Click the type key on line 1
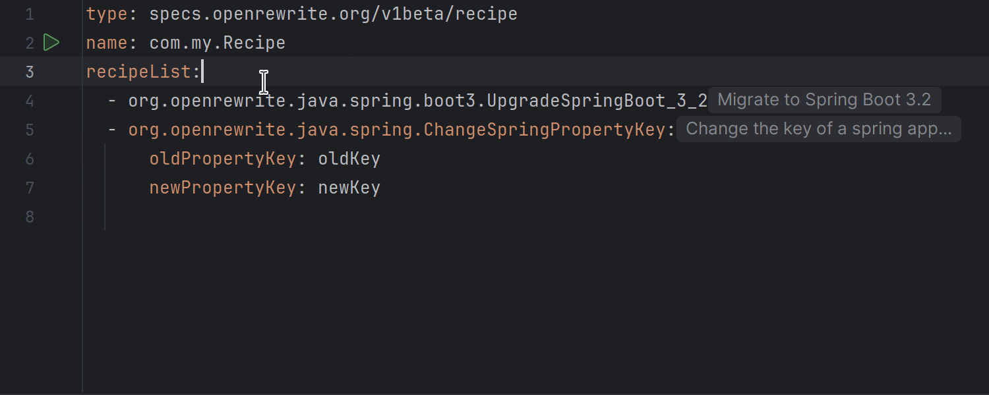This screenshot has height=395, width=989. [105, 13]
